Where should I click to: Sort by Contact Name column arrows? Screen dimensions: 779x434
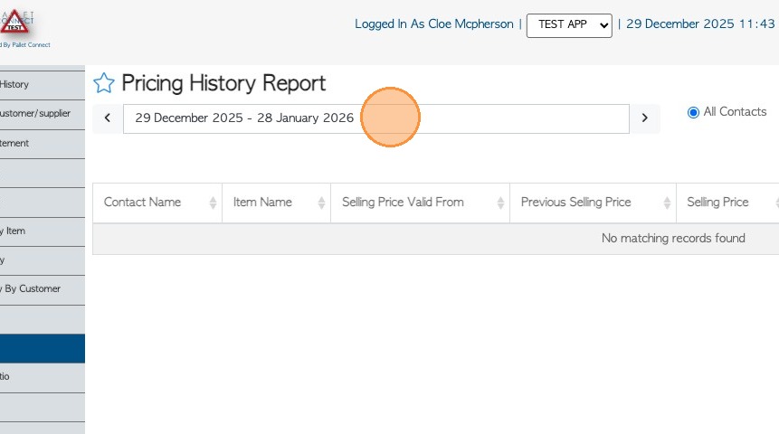click(213, 203)
